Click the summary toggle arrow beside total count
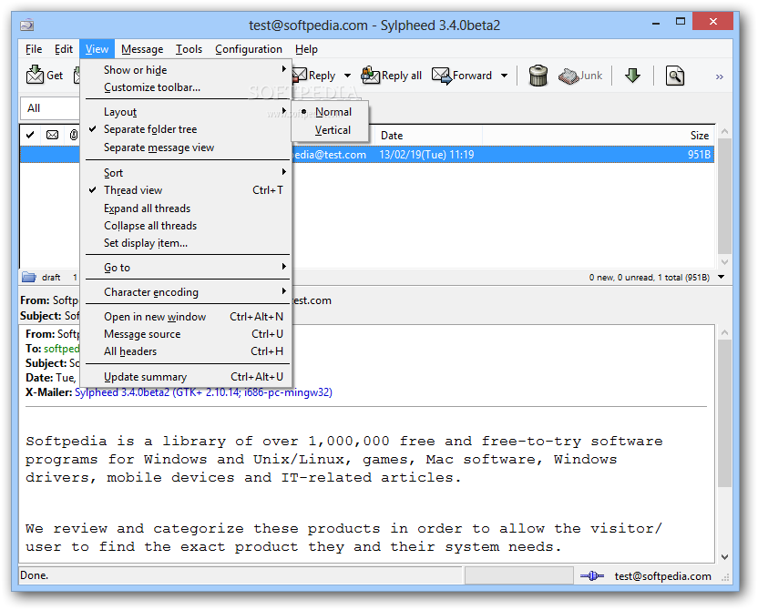Screen dimensions: 758x610 pyautogui.click(x=722, y=277)
